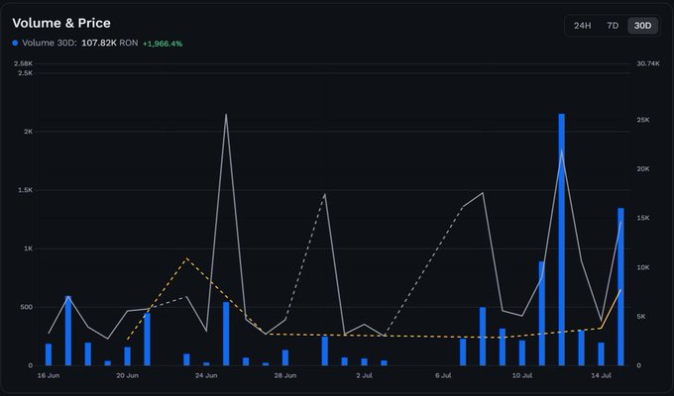The image size is (674, 396).
Task: Select the 28 Jun volume bar
Action: (x=285, y=357)
